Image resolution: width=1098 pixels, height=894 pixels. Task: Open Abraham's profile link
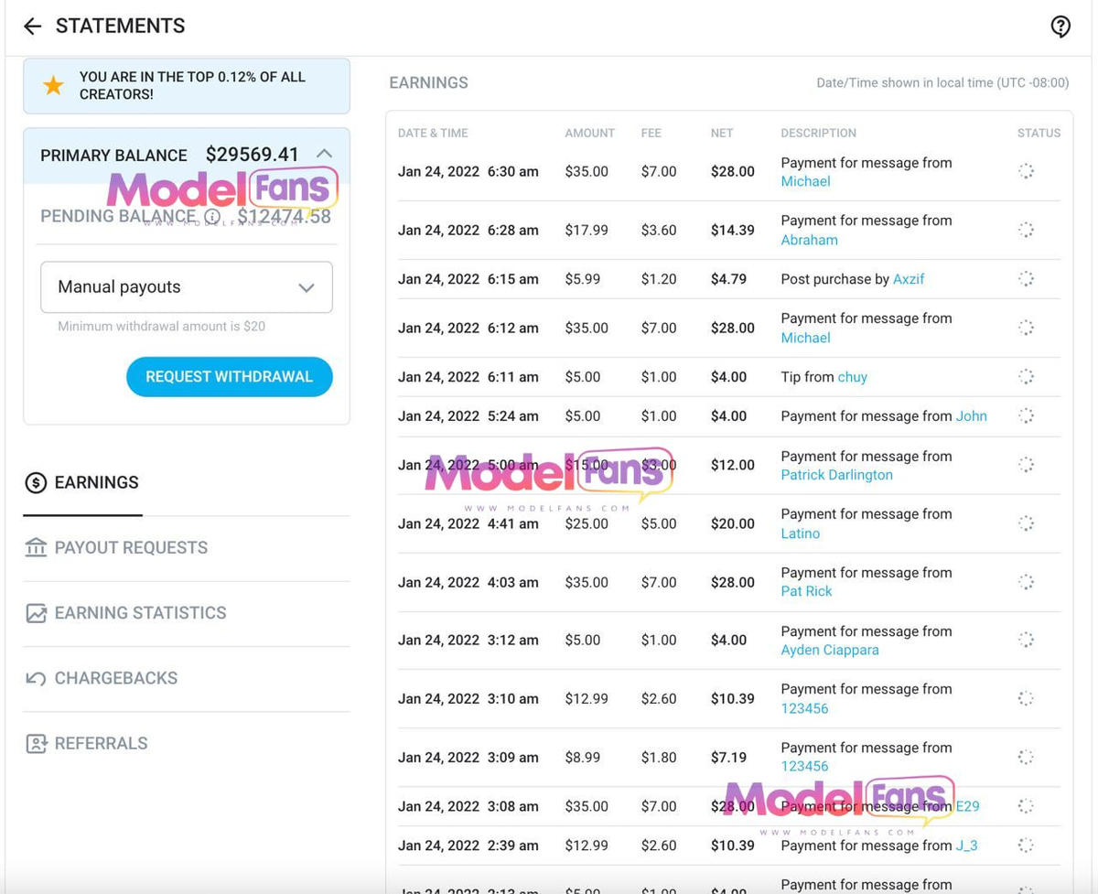coord(809,240)
